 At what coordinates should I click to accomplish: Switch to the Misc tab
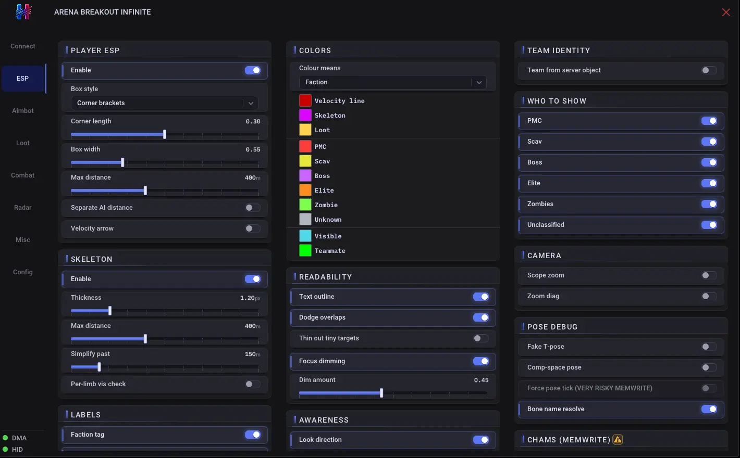[x=23, y=240]
